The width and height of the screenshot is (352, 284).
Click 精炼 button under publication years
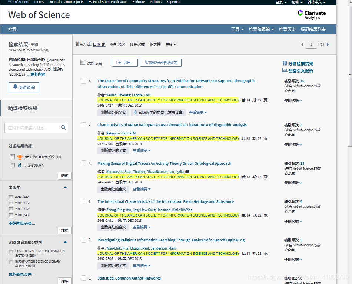tap(64, 230)
